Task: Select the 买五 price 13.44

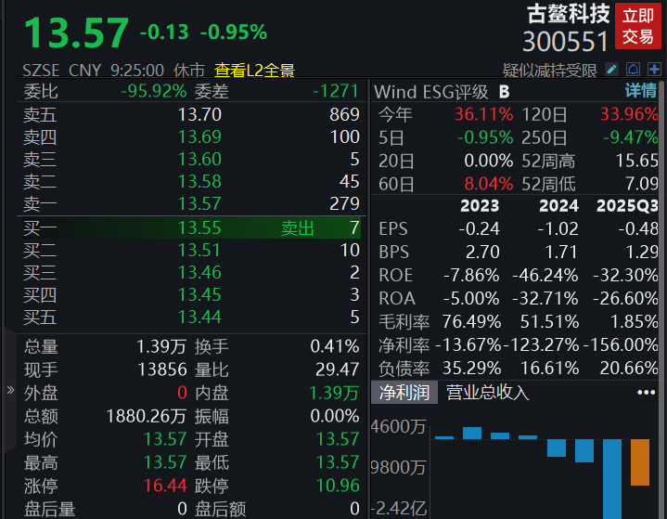Action: click(x=199, y=317)
